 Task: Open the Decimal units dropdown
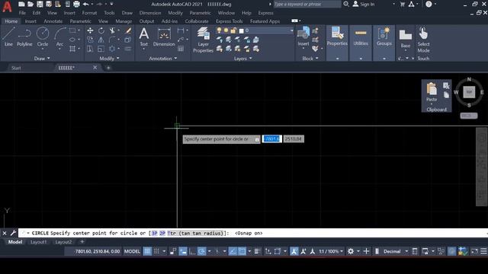(x=395, y=251)
